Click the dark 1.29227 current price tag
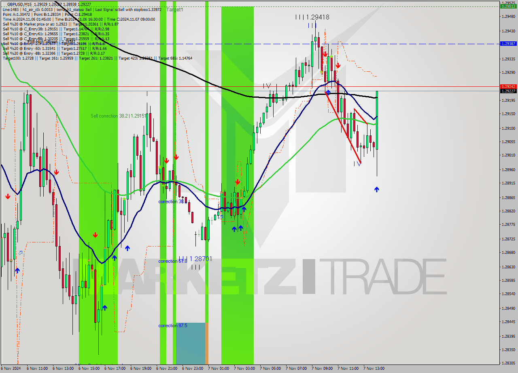Screen dimensions: 518x373 [x=508, y=91]
